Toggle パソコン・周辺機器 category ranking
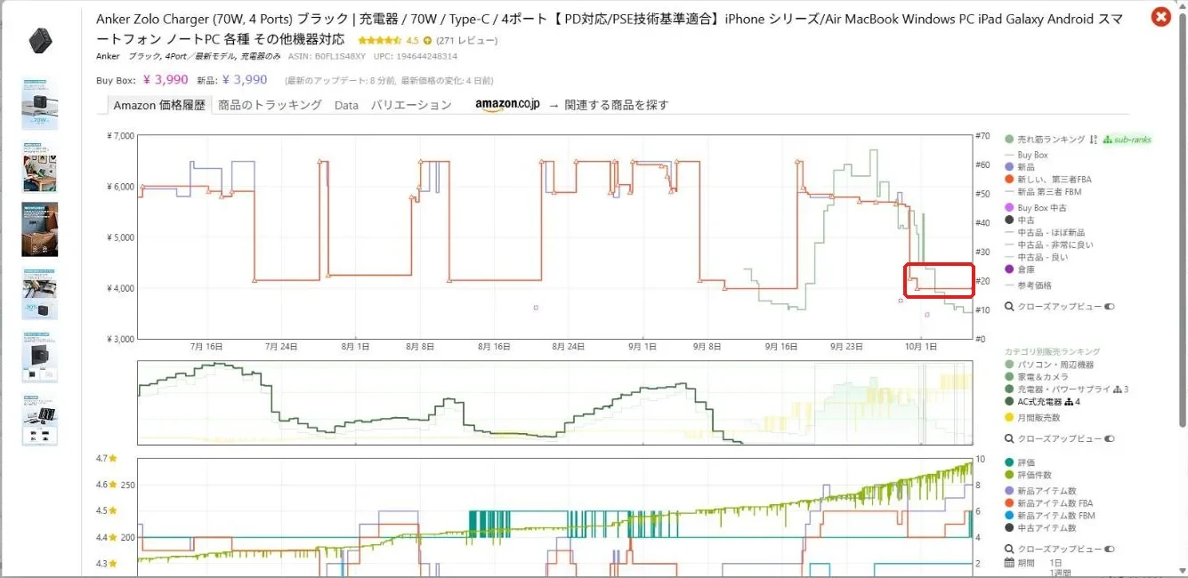The image size is (1188, 578). (x=1048, y=365)
